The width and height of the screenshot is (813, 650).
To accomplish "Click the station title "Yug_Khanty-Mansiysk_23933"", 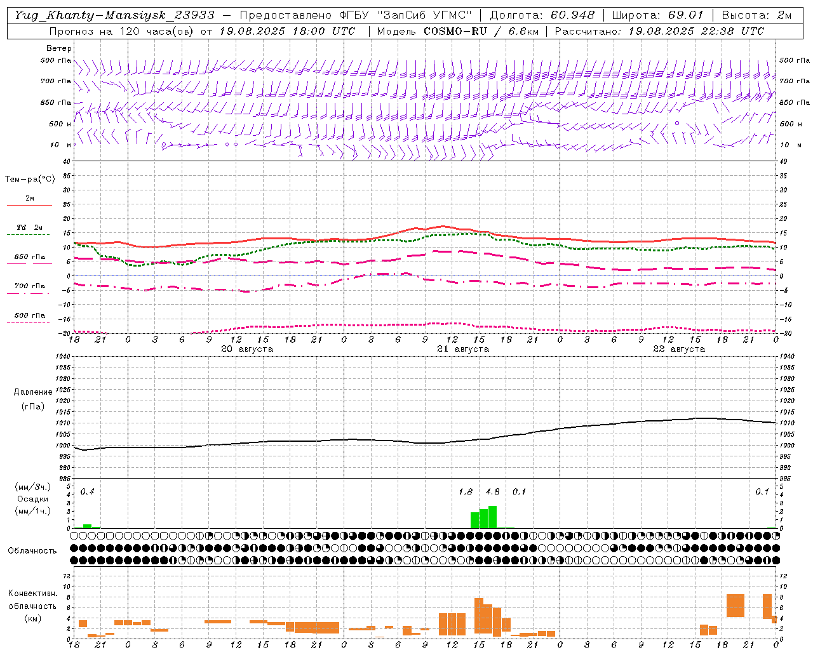I will (x=114, y=15).
